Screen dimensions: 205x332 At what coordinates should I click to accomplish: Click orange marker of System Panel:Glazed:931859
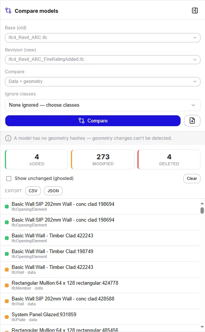tap(7, 317)
